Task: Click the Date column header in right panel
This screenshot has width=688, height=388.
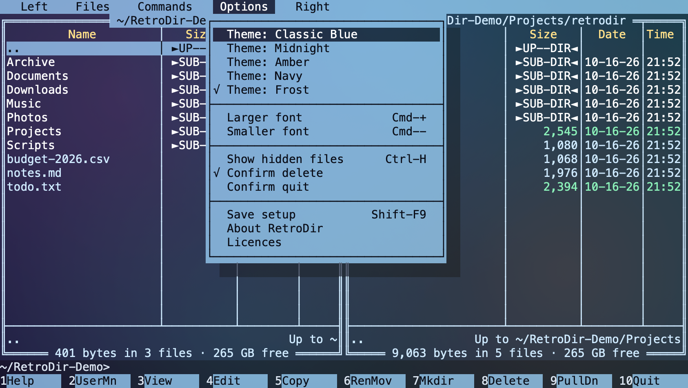Action: pyautogui.click(x=612, y=35)
